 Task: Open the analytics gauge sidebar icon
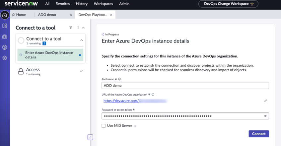(x=5, y=47)
